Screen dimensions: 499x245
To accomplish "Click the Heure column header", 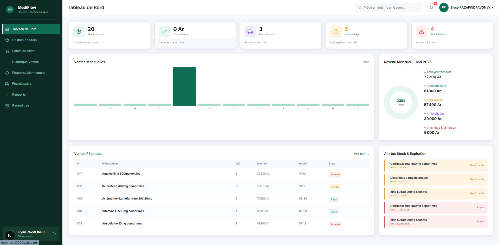I will [x=303, y=164].
